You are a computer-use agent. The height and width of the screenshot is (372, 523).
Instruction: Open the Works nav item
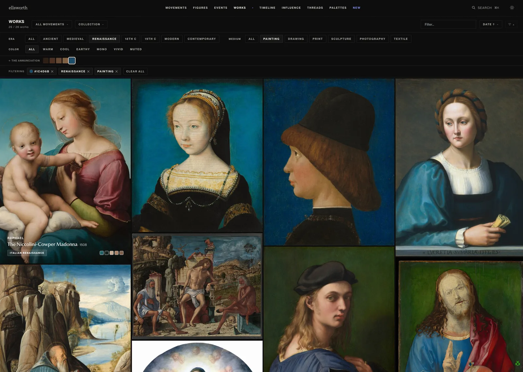coord(240,8)
